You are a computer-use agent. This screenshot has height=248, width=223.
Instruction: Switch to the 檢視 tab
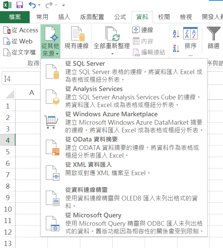186,17
